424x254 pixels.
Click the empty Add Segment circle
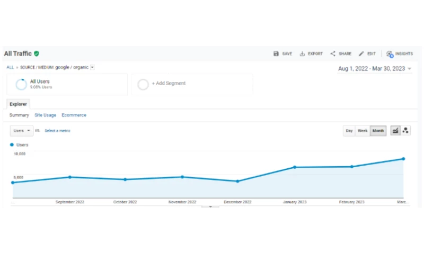pos(143,84)
